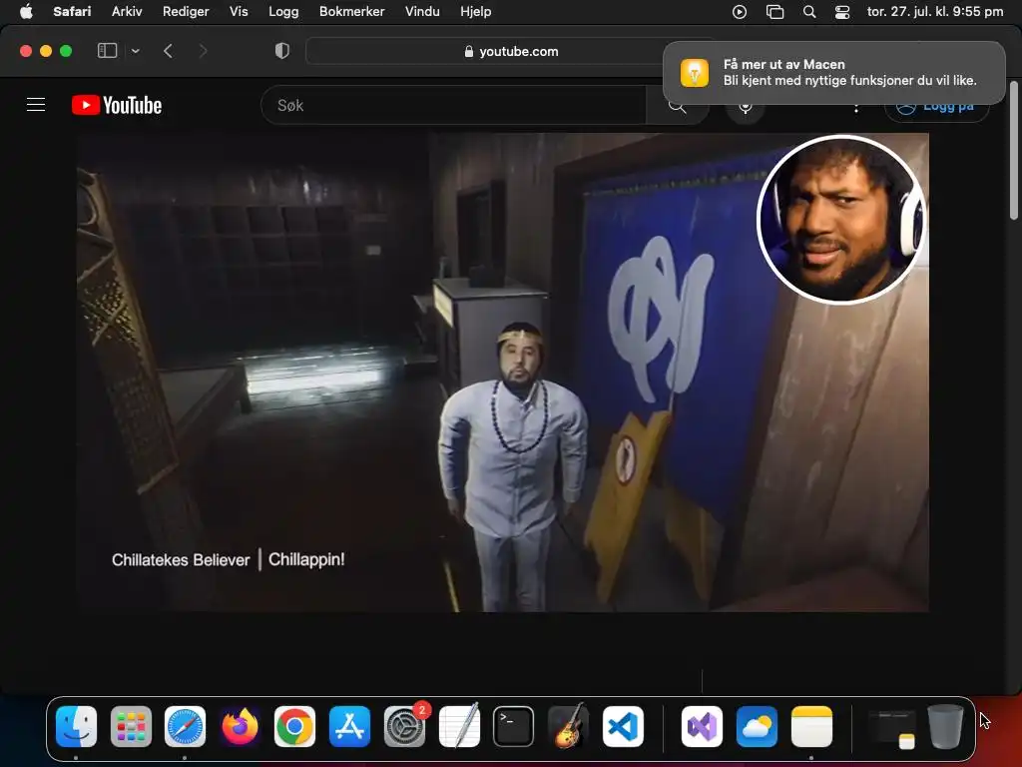1022x767 pixels.
Task: Open the Safari menu
Action: pyautogui.click(x=72, y=11)
